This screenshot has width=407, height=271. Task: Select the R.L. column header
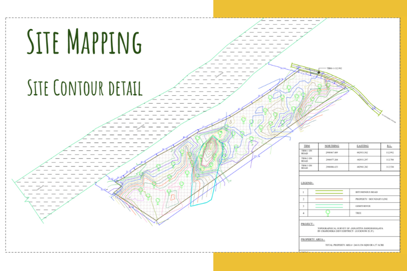(389, 146)
